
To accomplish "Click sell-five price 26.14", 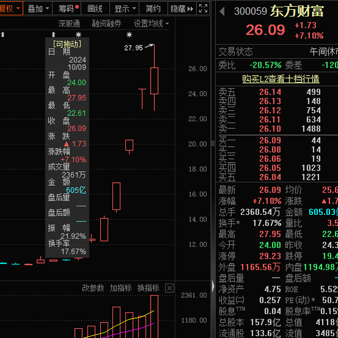I will (x=270, y=92).
